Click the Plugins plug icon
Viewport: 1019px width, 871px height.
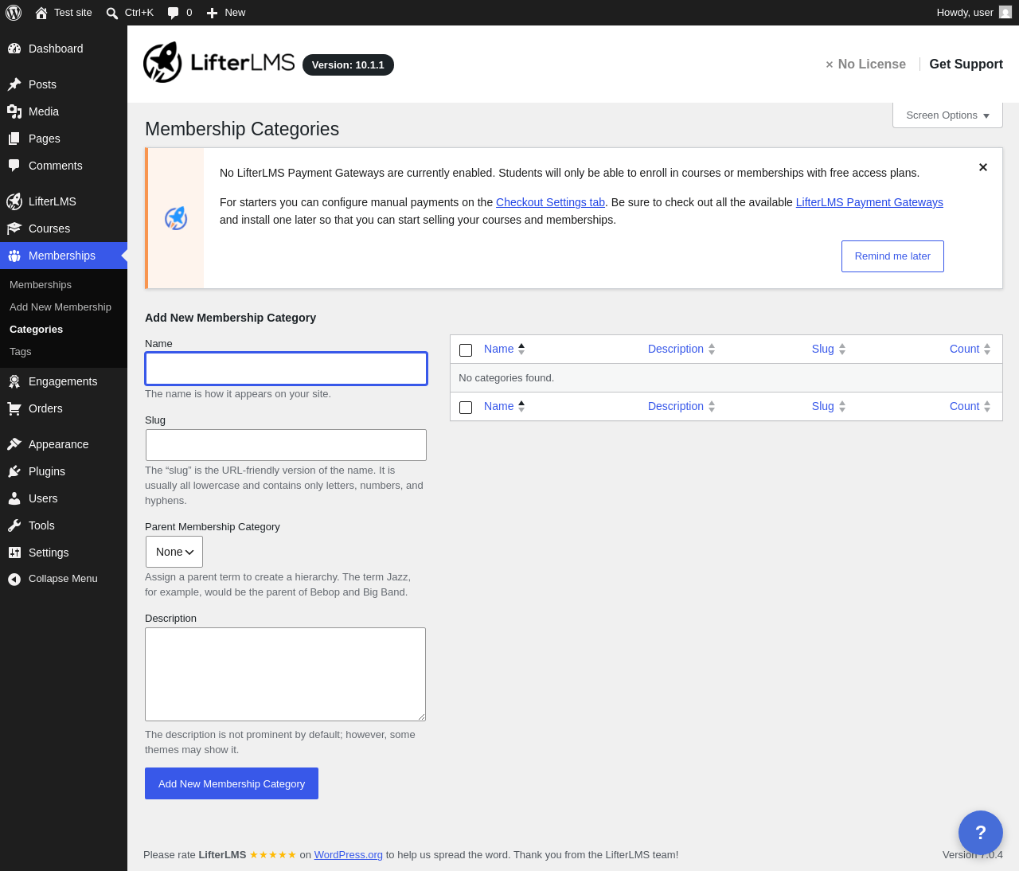coord(14,471)
